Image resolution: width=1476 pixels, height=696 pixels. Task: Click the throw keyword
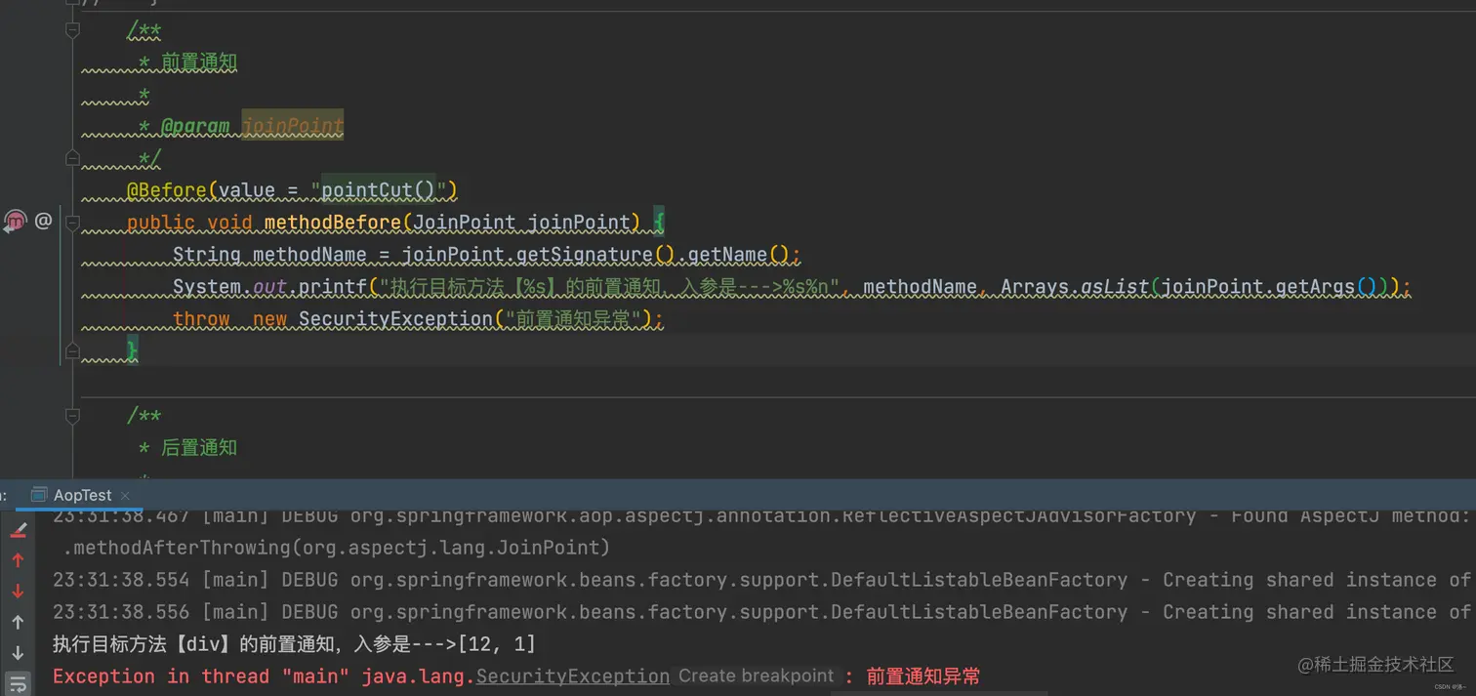pyautogui.click(x=201, y=319)
